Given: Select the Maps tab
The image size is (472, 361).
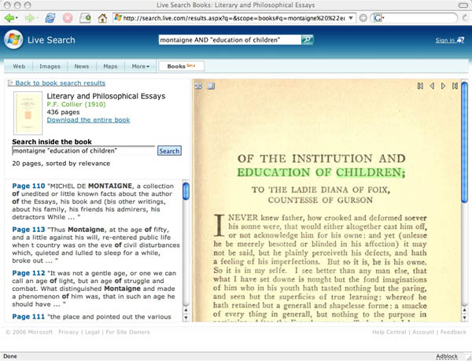Looking at the screenshot, I should click(x=110, y=66).
